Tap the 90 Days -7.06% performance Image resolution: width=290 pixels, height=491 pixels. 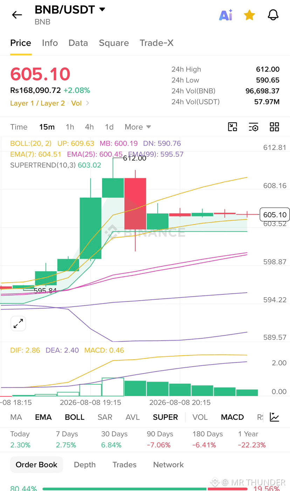160,439
